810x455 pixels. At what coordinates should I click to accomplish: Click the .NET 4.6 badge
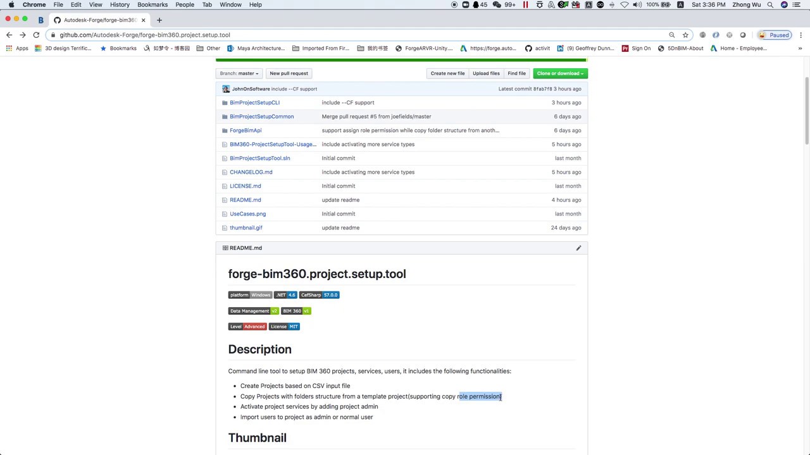pyautogui.click(x=285, y=295)
